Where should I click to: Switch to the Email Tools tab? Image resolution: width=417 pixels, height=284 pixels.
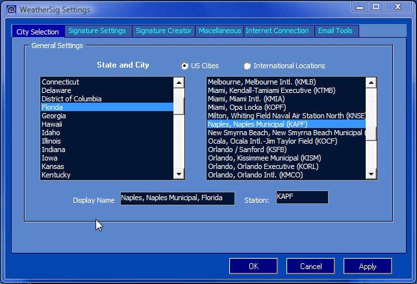click(335, 31)
